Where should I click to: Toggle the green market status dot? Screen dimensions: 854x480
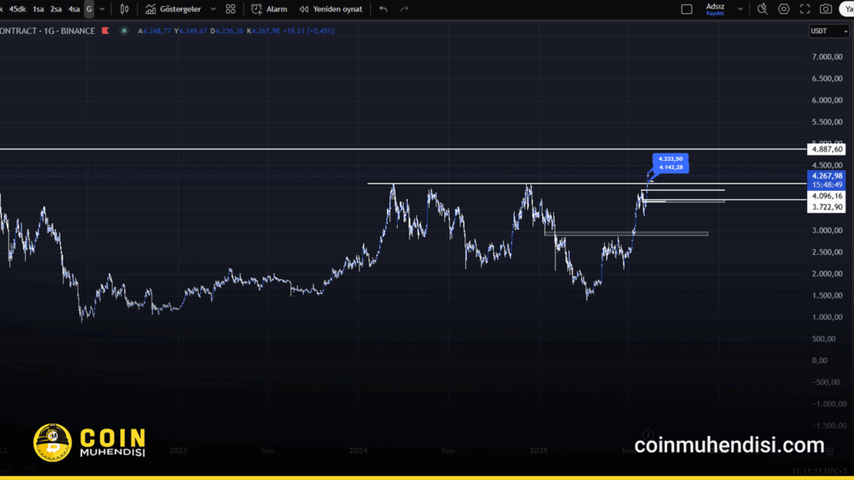click(124, 31)
